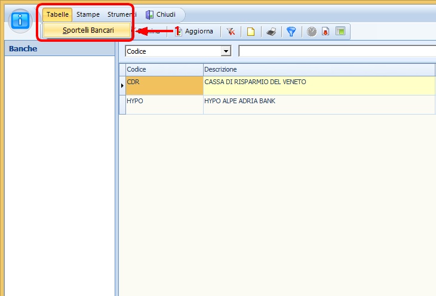This screenshot has height=296, width=436.
Task: Click the Aggiorna refresh button
Action: [194, 31]
